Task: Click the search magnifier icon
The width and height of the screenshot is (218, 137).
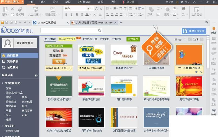Action: (x=100, y=30)
